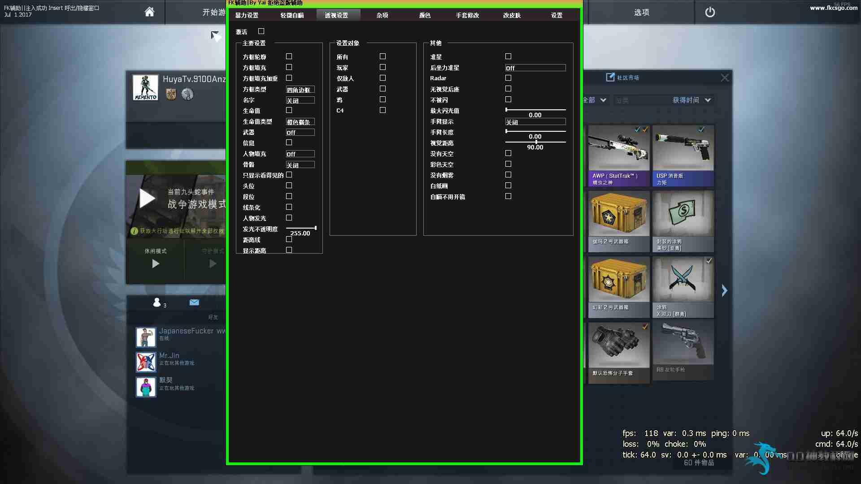The image size is (861, 484).
Task: Click the HuyaTv player avatar
Action: pyautogui.click(x=146, y=87)
